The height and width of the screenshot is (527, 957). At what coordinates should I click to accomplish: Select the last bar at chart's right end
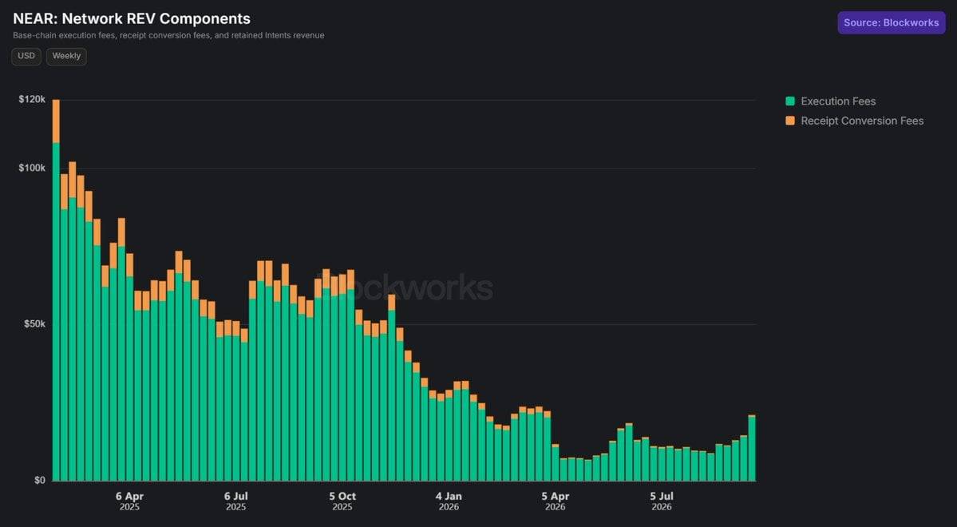pyautogui.click(x=752, y=448)
